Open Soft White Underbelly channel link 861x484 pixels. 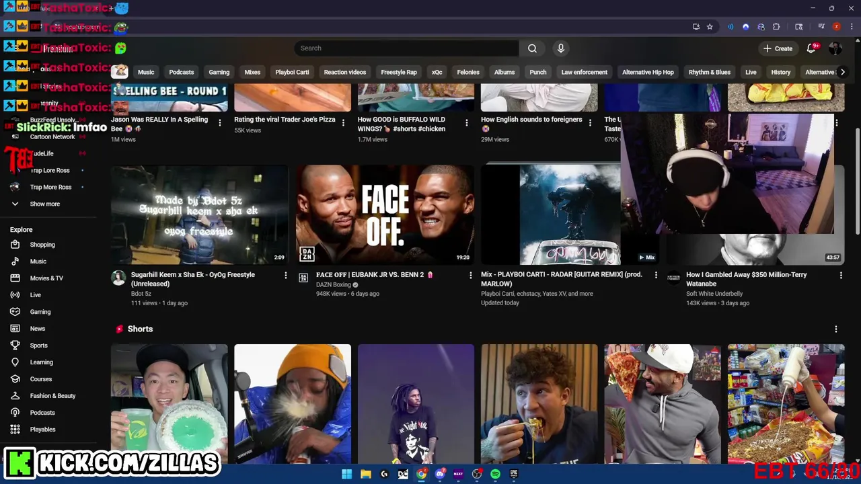tap(714, 294)
